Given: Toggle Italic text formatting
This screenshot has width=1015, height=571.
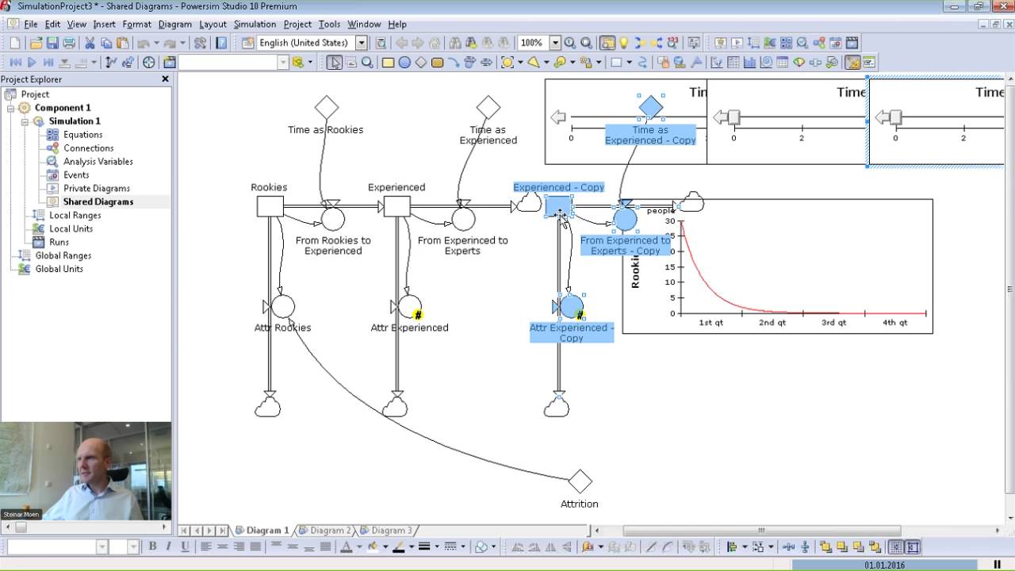Looking at the screenshot, I should [168, 546].
